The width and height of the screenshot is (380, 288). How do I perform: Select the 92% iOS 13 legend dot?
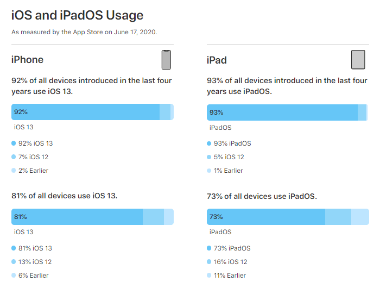[x=14, y=143]
